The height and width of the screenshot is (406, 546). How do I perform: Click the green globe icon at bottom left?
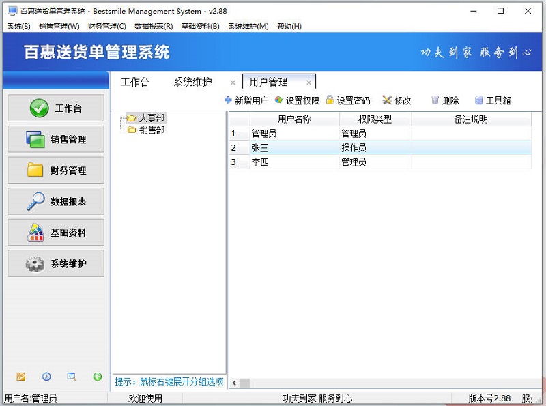click(95, 376)
